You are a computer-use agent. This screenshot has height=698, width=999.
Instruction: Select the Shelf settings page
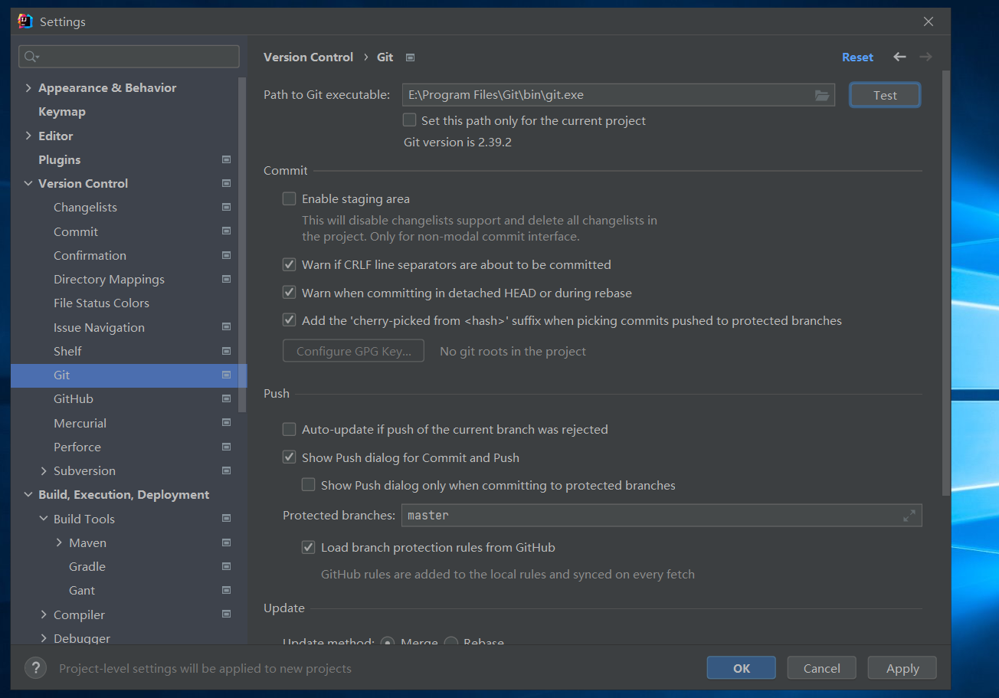point(67,351)
